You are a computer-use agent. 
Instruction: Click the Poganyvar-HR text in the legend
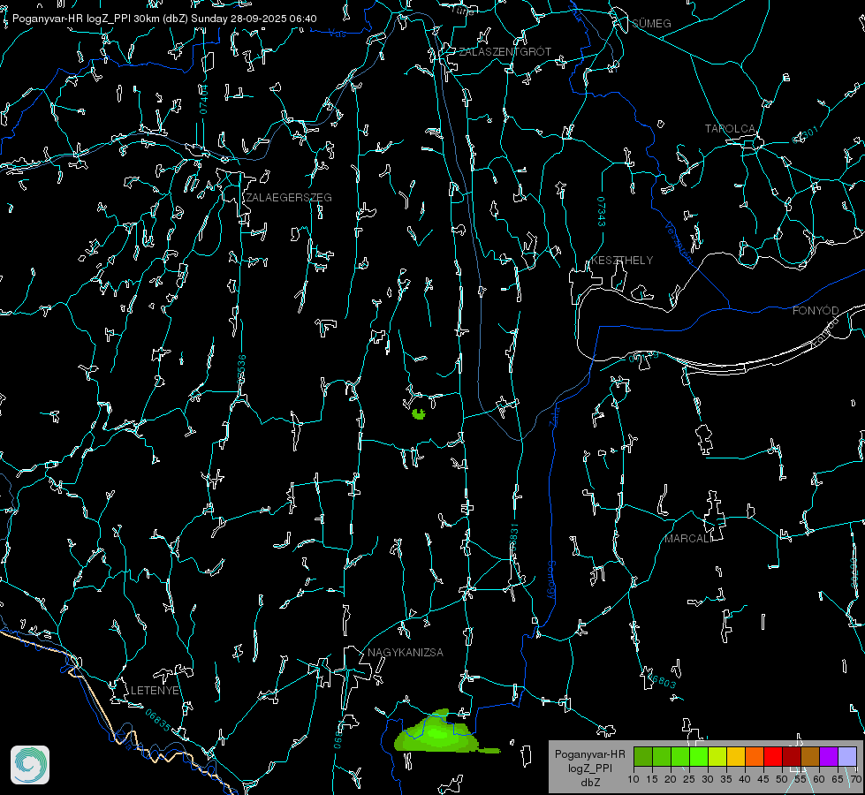[x=589, y=754]
